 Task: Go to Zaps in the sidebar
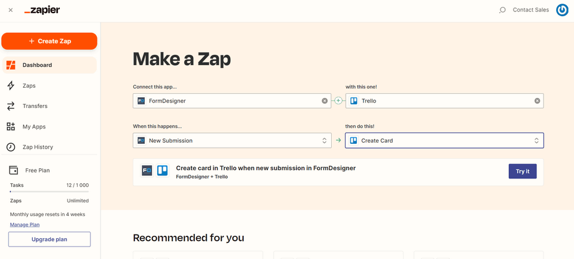(x=50, y=85)
